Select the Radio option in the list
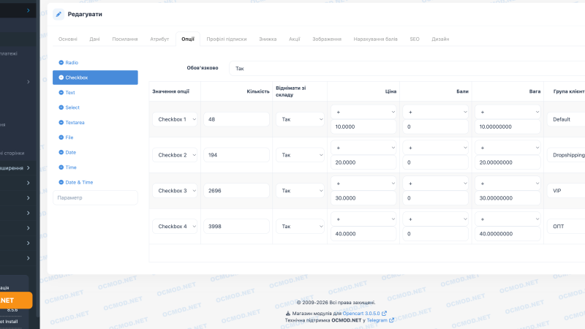 click(72, 63)
